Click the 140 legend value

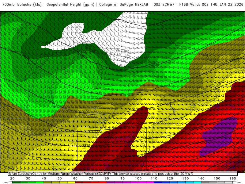(201, 178)
